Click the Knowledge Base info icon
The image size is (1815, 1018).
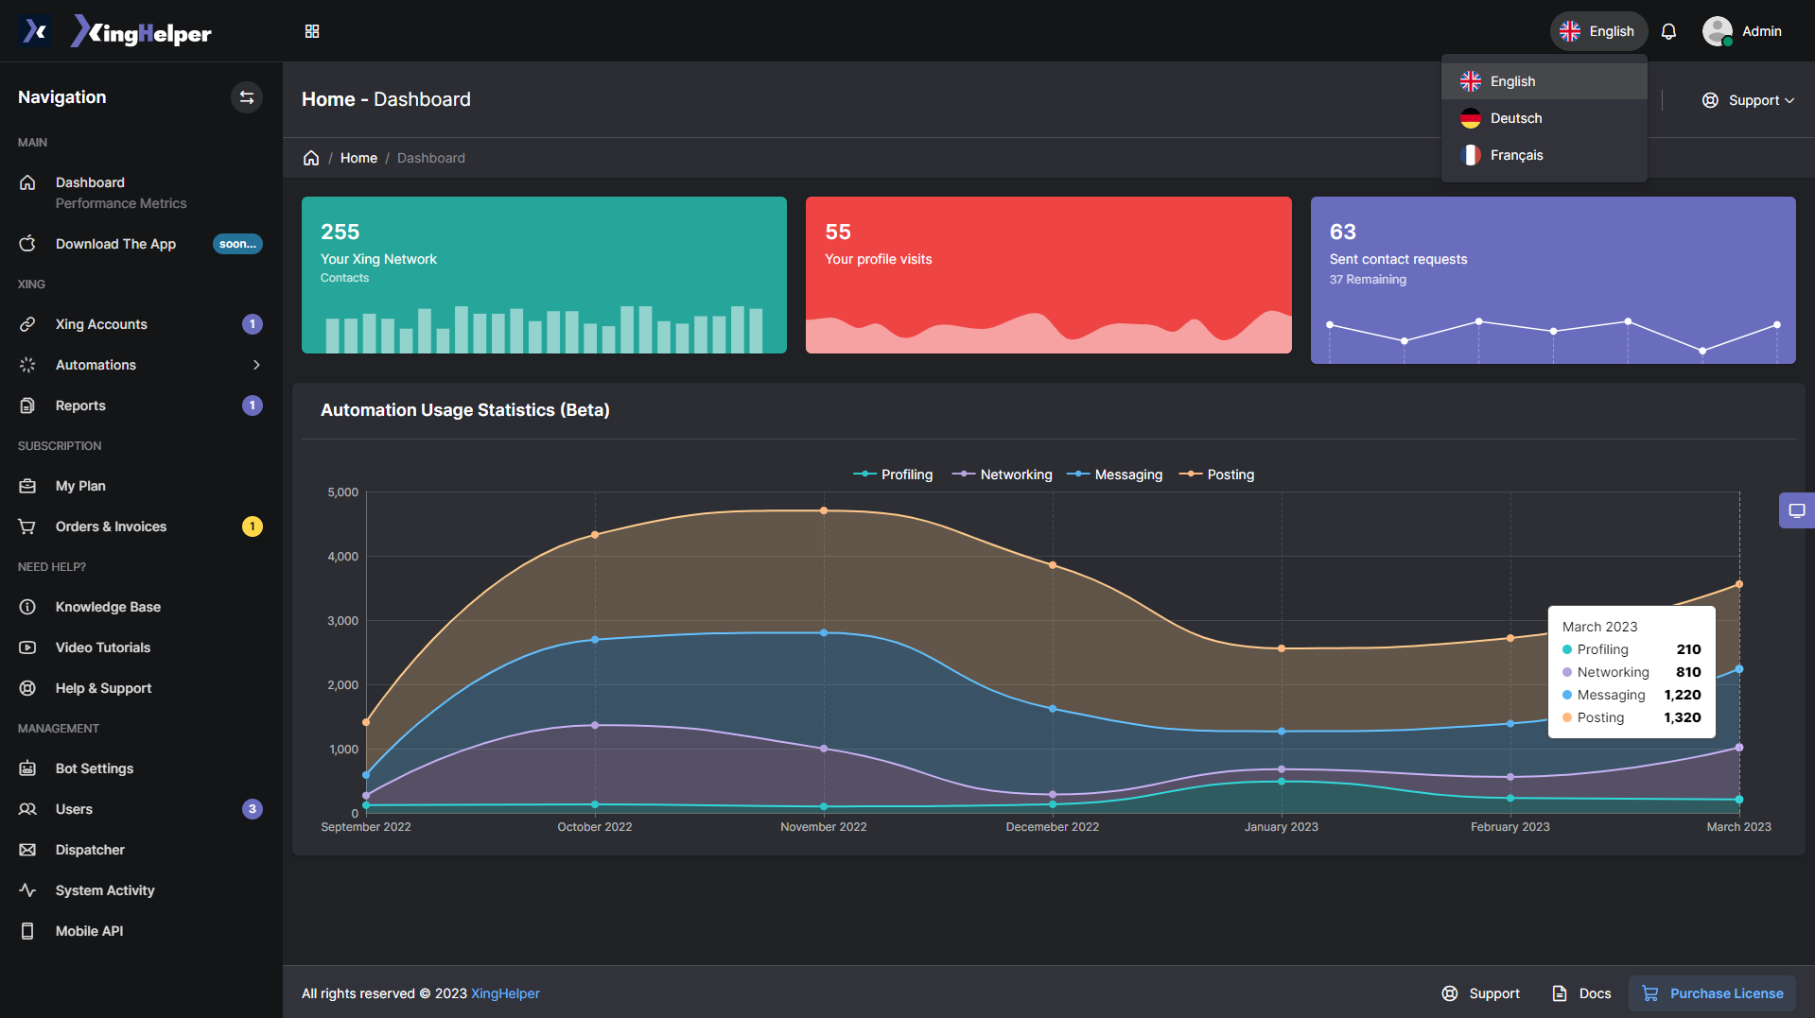coord(27,607)
